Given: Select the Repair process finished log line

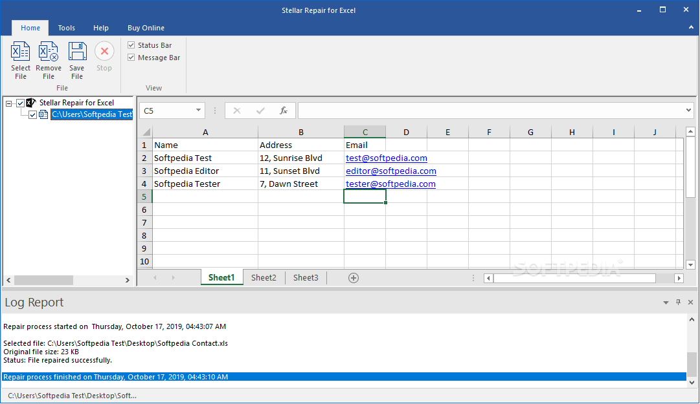Looking at the screenshot, I should (344, 377).
